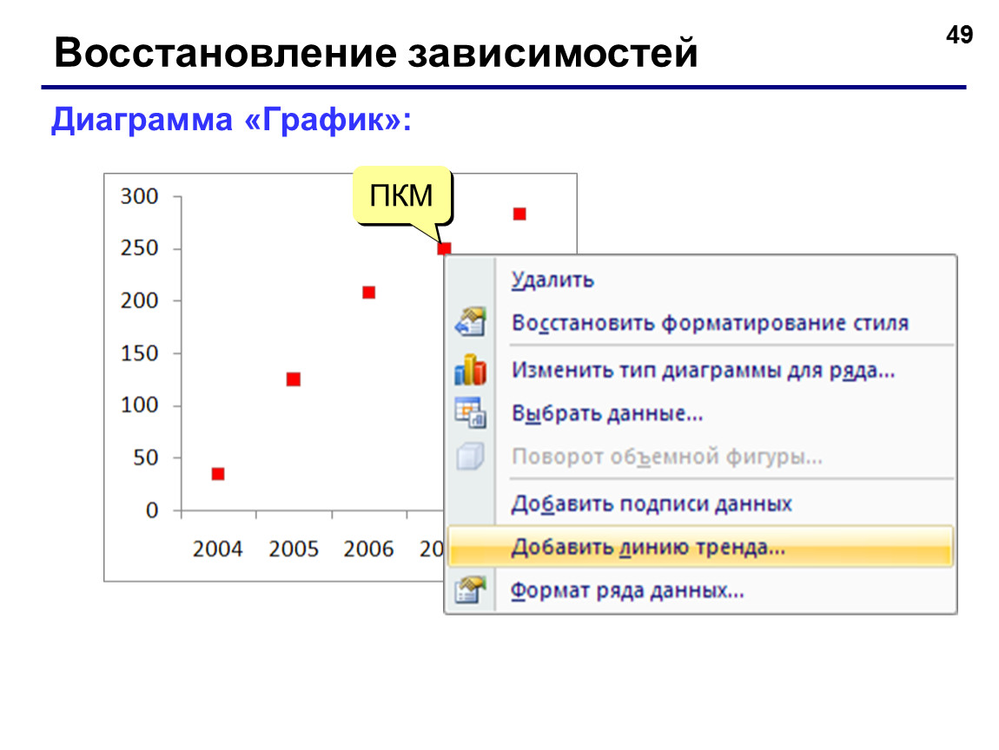Click axis label 2005

click(293, 549)
